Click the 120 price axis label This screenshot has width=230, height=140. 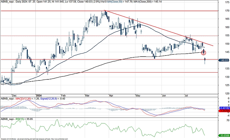point(227,93)
